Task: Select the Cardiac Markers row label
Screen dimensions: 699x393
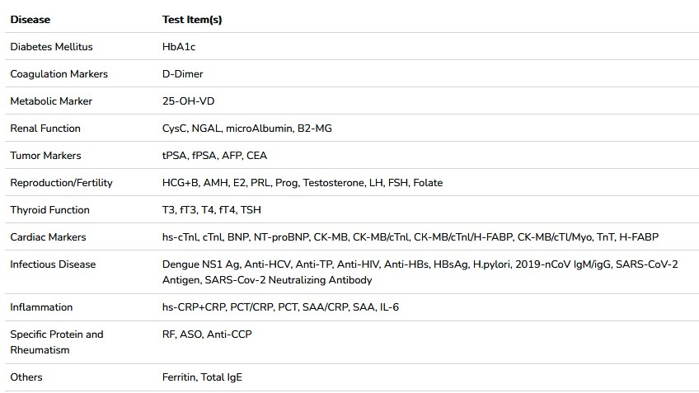Action: [48, 237]
